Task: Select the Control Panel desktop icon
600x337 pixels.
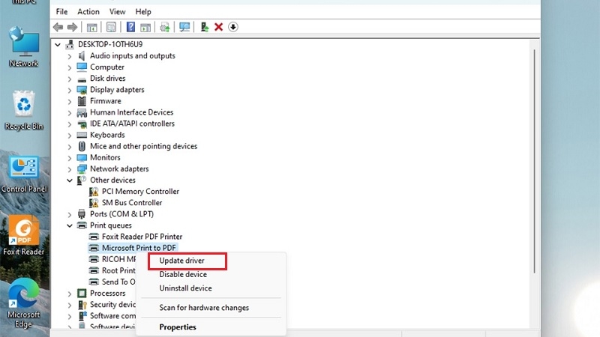Action: coord(24,174)
